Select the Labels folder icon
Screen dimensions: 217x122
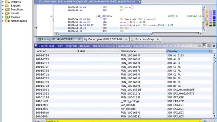[7, 13]
